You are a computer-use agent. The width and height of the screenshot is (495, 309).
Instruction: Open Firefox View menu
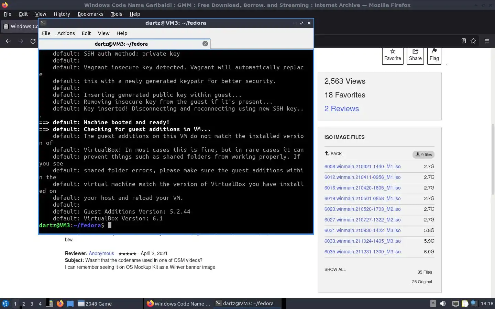click(x=41, y=14)
